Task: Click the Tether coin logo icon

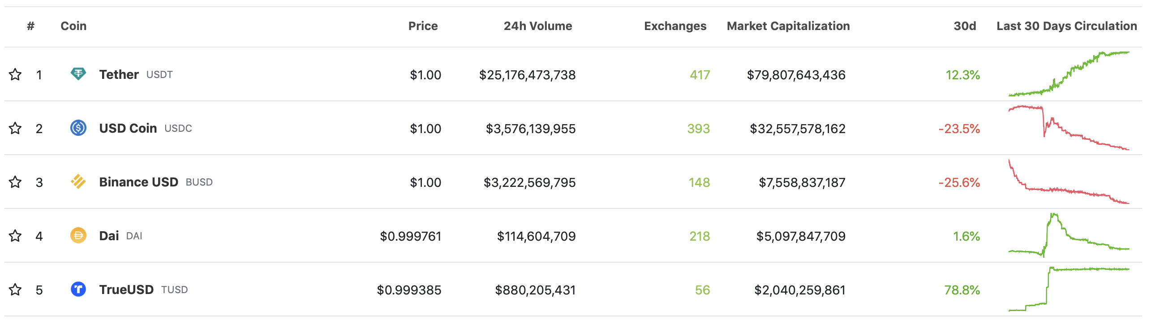Action: (x=78, y=74)
